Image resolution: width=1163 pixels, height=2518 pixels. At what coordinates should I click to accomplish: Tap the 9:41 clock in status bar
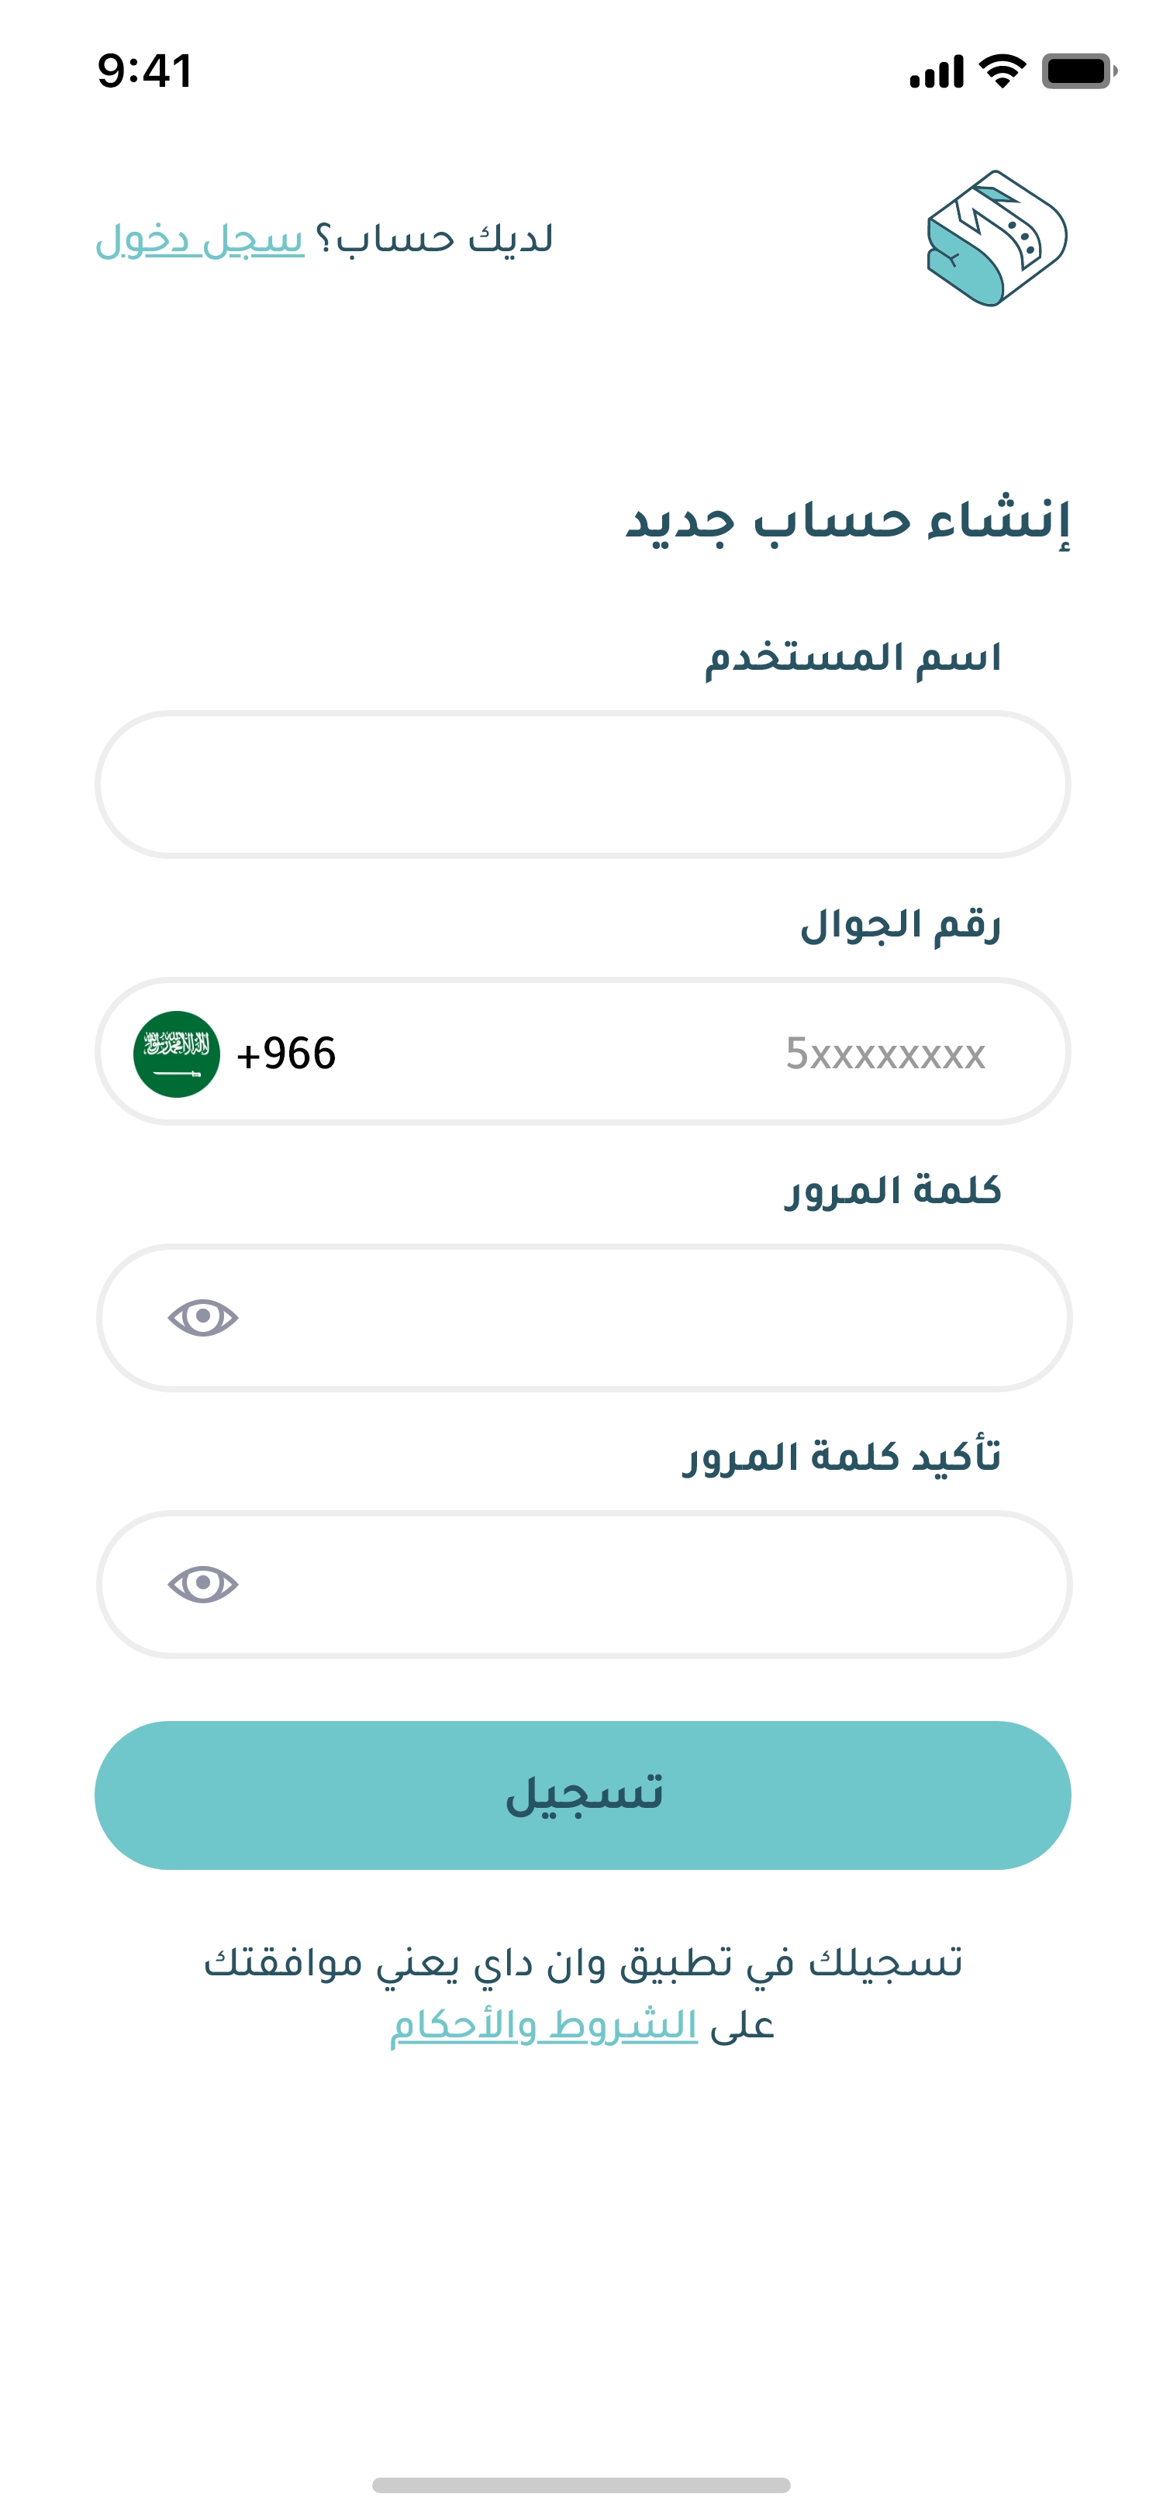coord(145,71)
